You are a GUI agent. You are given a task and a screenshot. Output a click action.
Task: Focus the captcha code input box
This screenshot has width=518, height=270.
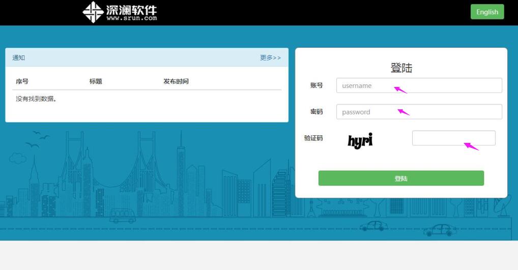pyautogui.click(x=453, y=138)
